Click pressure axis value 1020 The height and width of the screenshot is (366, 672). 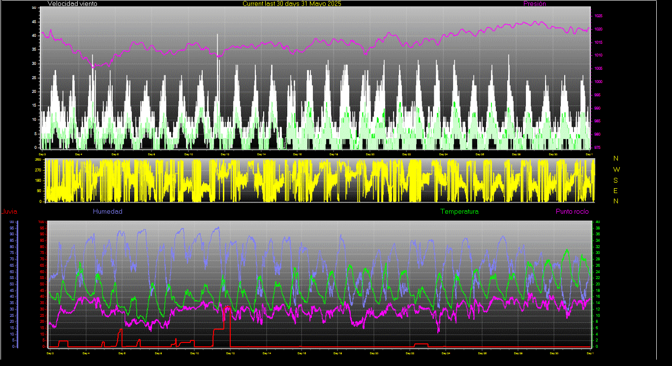pos(598,29)
